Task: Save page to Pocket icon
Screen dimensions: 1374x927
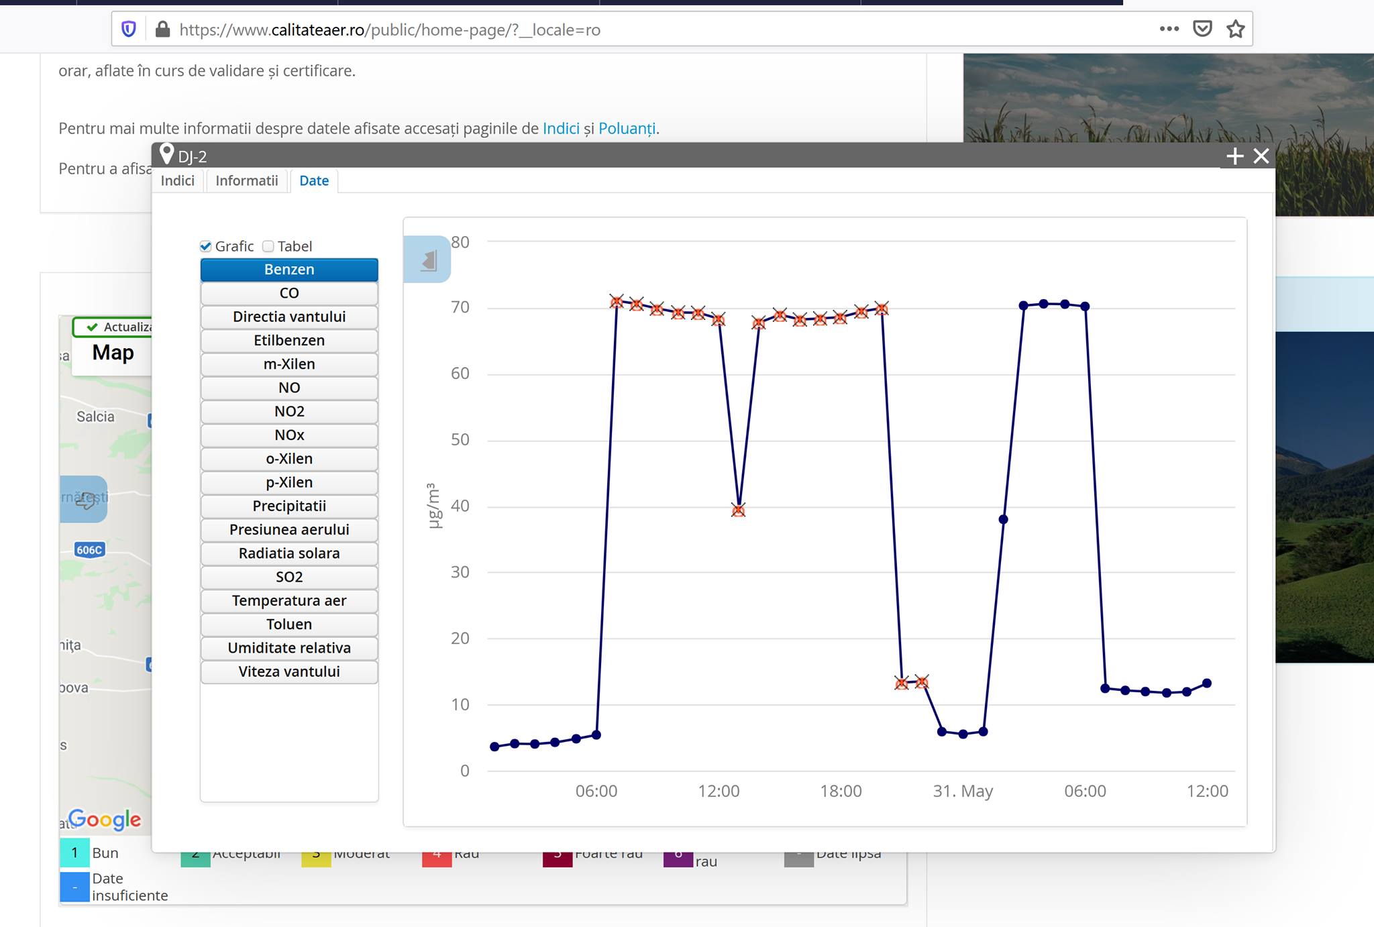Action: pos(1202,29)
